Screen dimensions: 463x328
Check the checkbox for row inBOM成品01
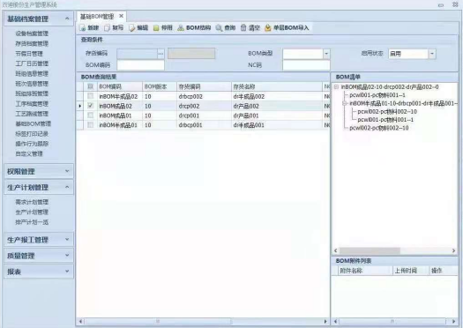[90, 116]
